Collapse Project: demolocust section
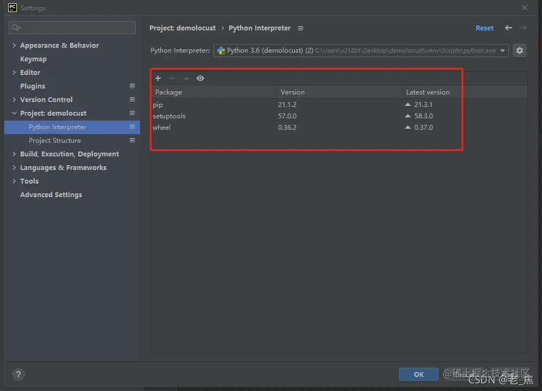 pyautogui.click(x=14, y=113)
